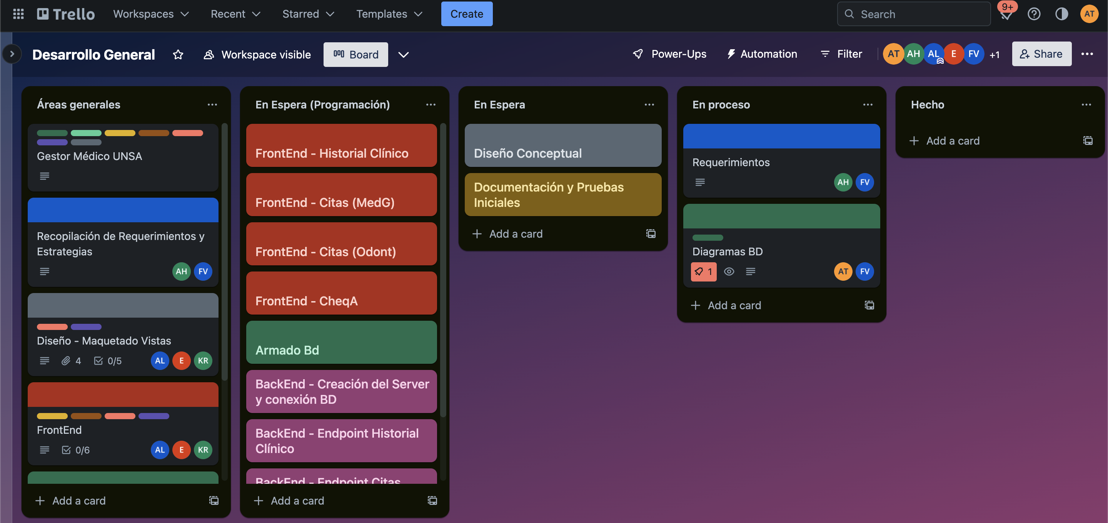Screen dimensions: 1108x523
Task: Open the Áreas generales list menu
Action: 212,104
